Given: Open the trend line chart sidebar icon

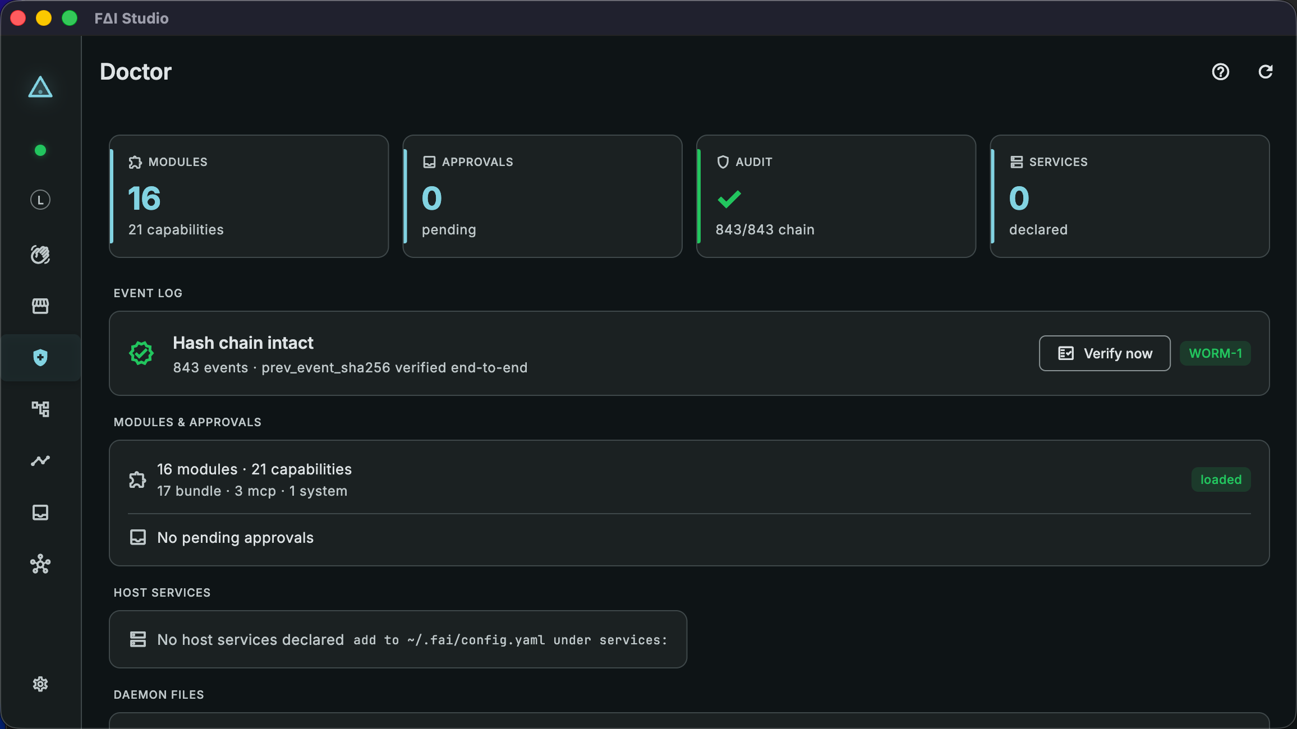Looking at the screenshot, I should point(40,460).
